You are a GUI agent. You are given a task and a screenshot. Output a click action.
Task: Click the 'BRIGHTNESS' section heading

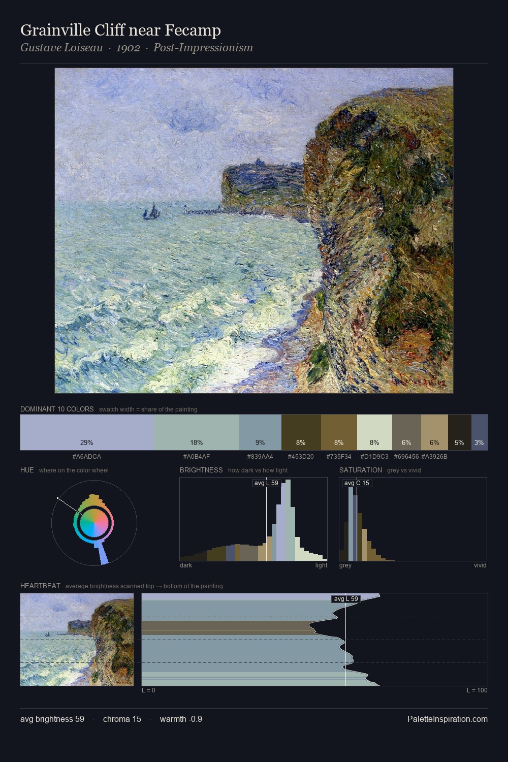click(201, 470)
